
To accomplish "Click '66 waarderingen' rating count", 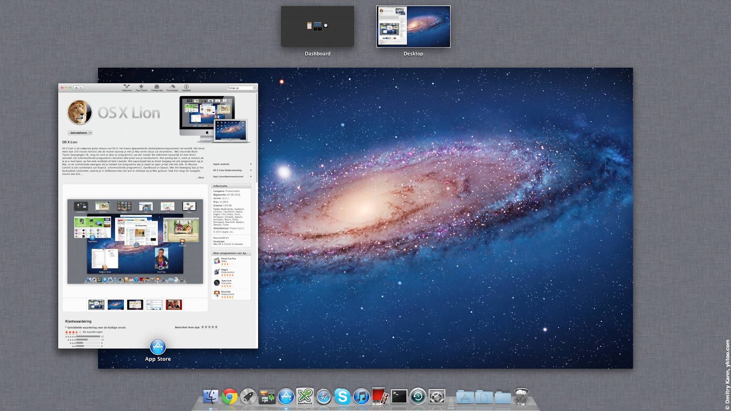I will pos(93,332).
